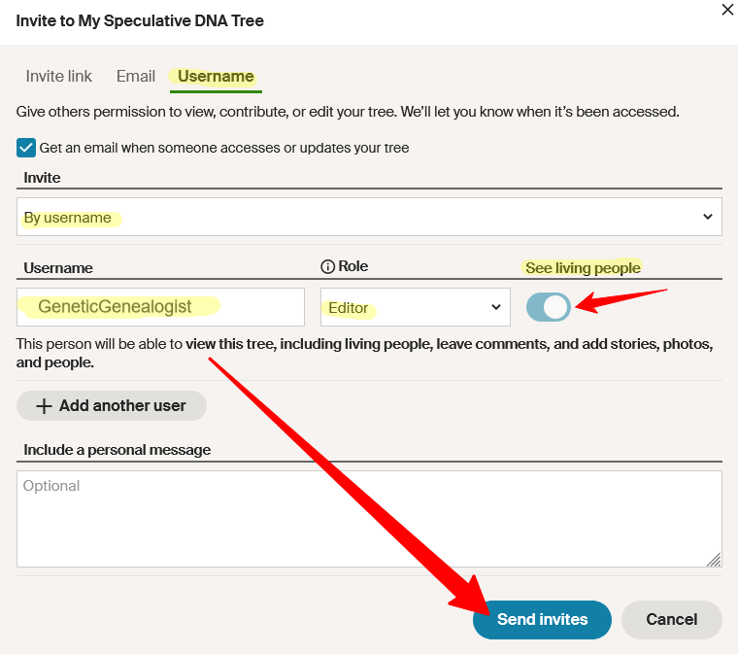Click the 'See living people' column label
738x654 pixels.
point(583,268)
